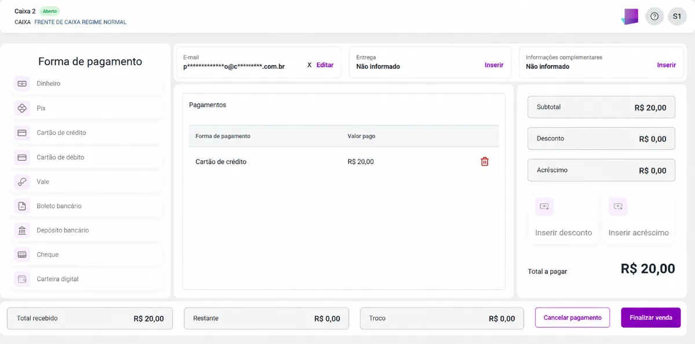695x344 pixels.
Task: Choose Boleto bancário payment label
Action: (59, 206)
